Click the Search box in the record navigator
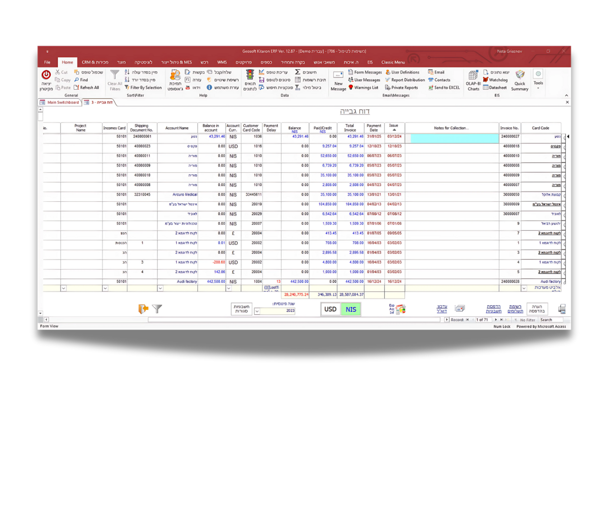Viewport: 609px width, 514px height. (x=551, y=320)
